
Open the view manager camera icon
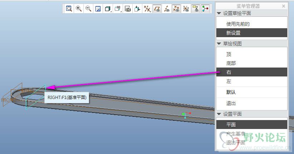click(x=128, y=9)
